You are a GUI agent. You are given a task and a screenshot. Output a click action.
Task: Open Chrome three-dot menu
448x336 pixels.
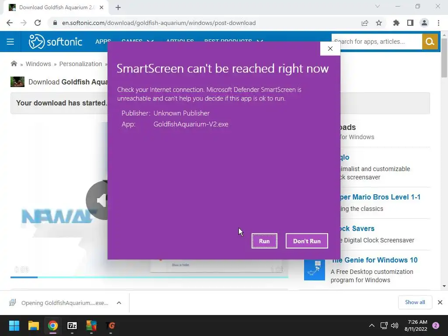tap(438, 23)
